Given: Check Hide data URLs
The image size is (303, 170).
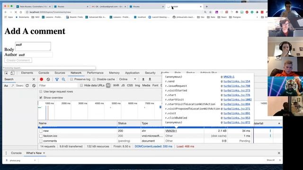Looking at the screenshot, I should pyautogui.click(x=81, y=85).
